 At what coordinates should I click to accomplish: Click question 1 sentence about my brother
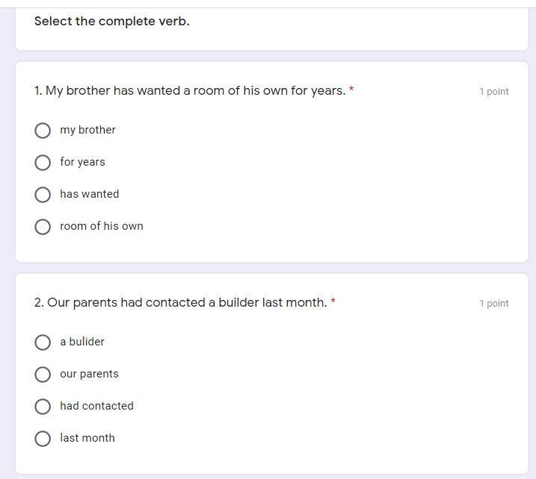click(x=190, y=91)
